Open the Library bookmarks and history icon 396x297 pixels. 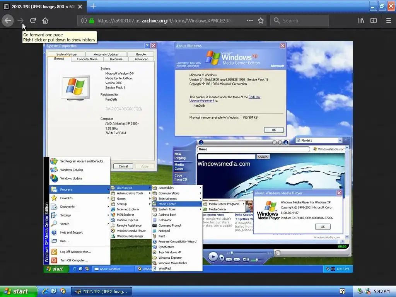[x=362, y=20]
